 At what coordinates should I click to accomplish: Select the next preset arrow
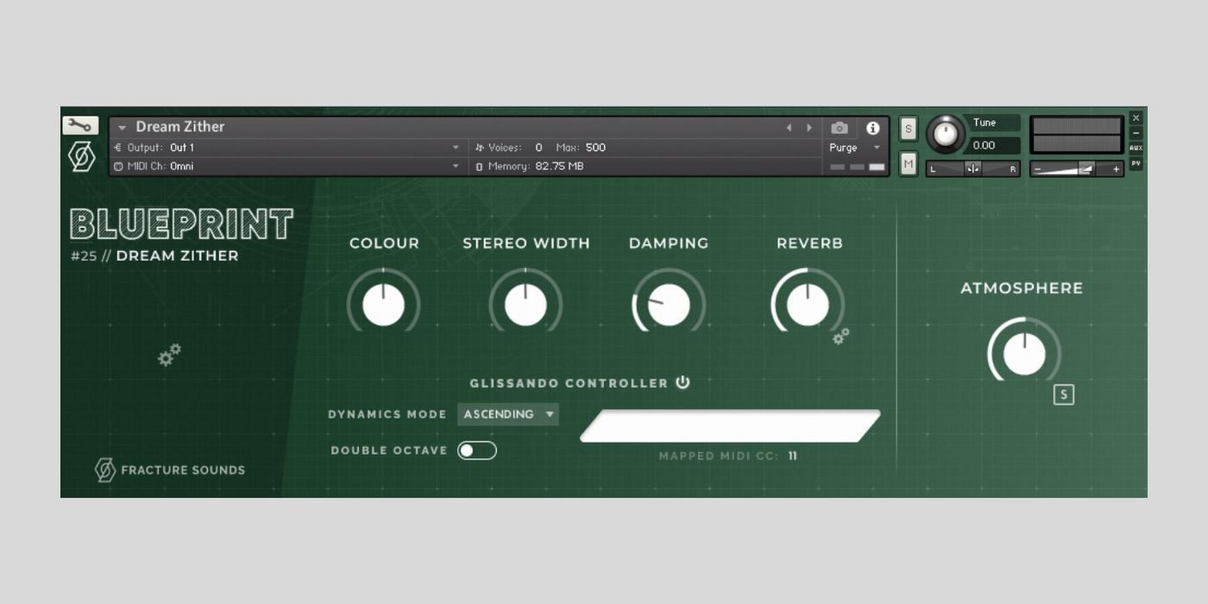(x=809, y=128)
